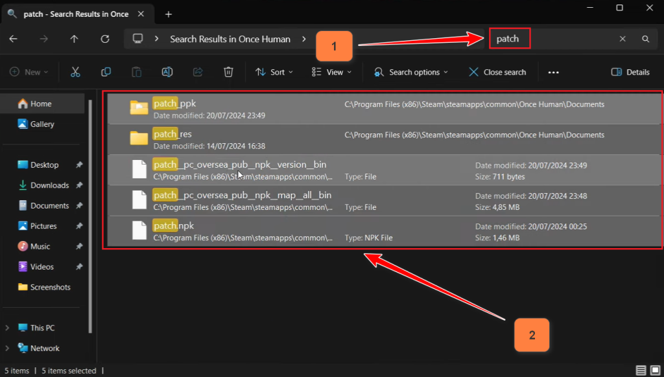Switch to details list view icon
This screenshot has height=377, width=664.
click(641, 371)
